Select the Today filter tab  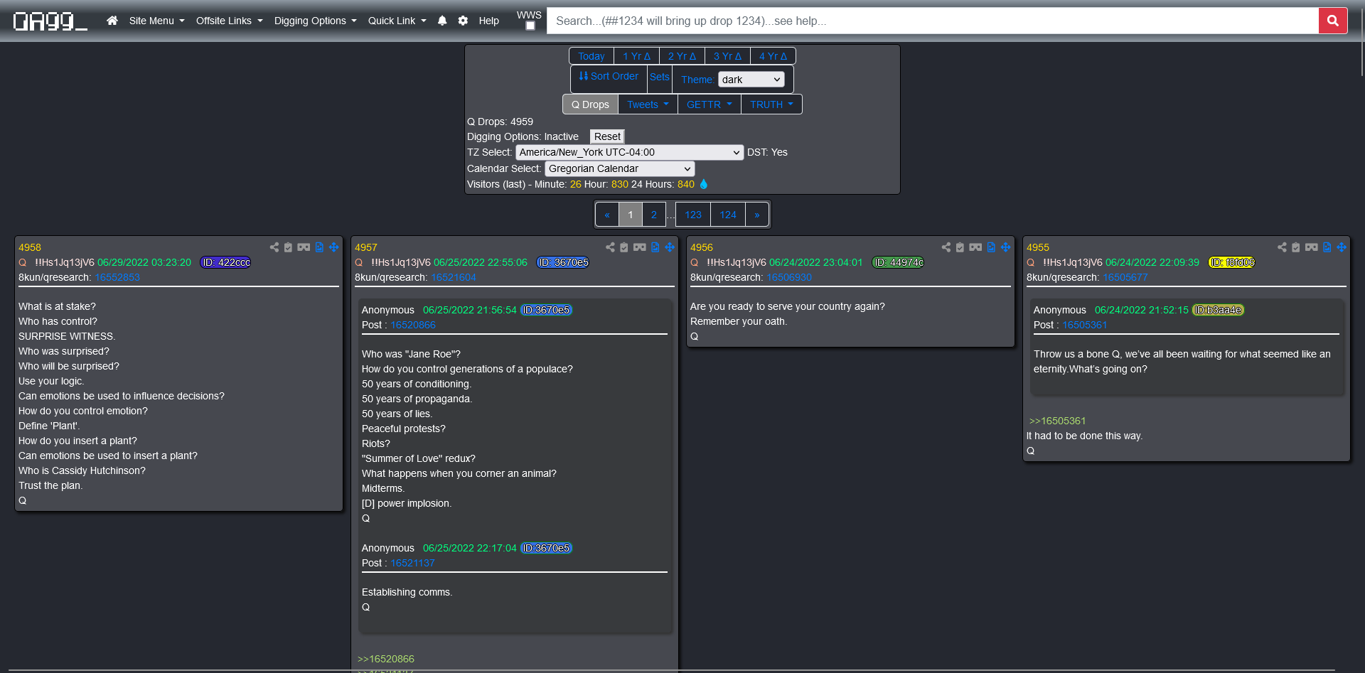(x=591, y=56)
